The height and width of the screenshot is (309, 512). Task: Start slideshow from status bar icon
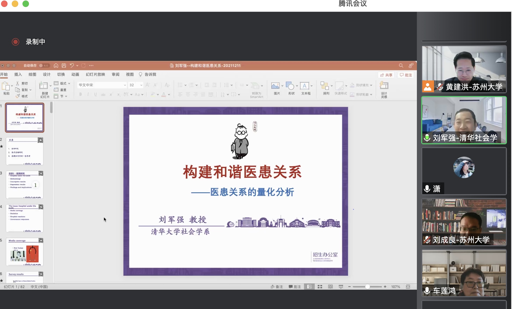pyautogui.click(x=341, y=287)
